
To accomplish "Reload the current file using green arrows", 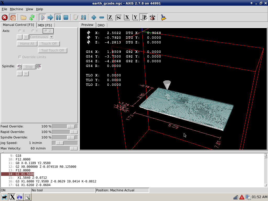I will point(32,18).
